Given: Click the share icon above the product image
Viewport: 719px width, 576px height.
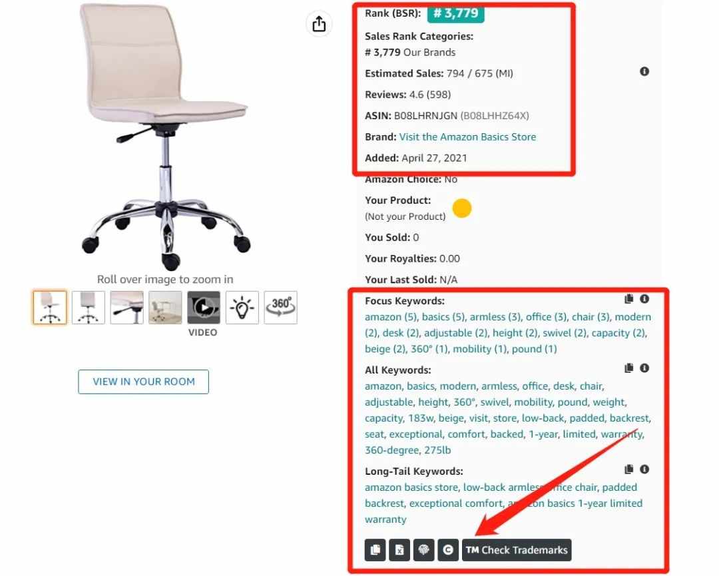Looking at the screenshot, I should 319,24.
